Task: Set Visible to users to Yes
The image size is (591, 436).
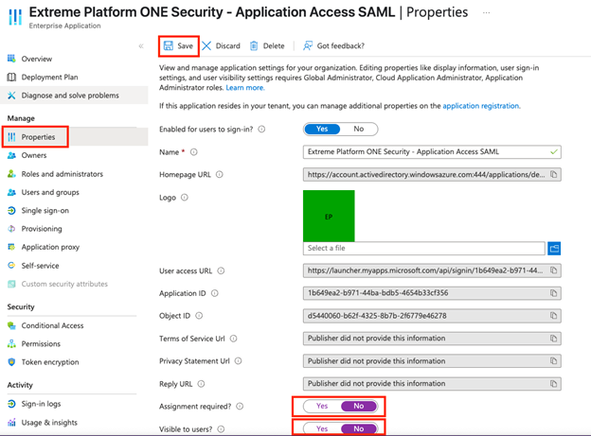Action: tap(322, 428)
